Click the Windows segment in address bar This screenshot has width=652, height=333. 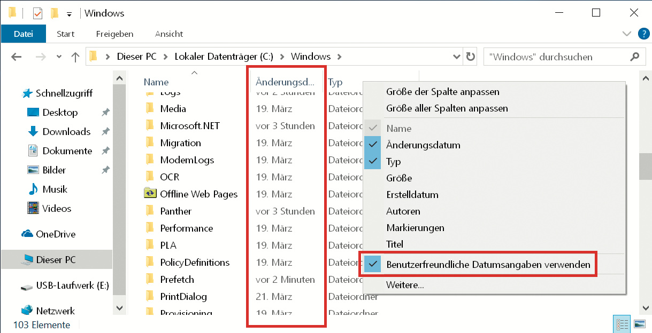[311, 57]
